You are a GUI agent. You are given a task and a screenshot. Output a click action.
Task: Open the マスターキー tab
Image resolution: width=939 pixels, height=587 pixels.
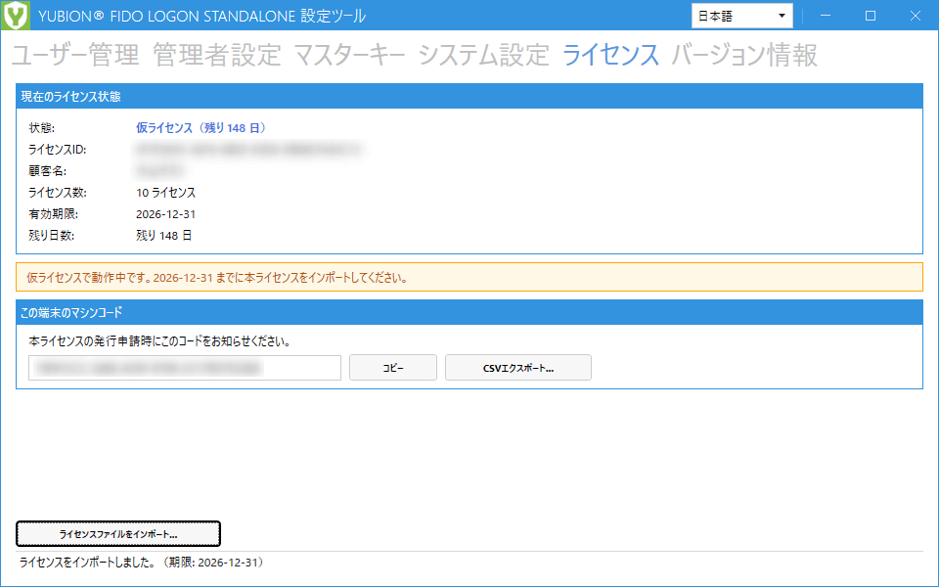pyautogui.click(x=350, y=55)
